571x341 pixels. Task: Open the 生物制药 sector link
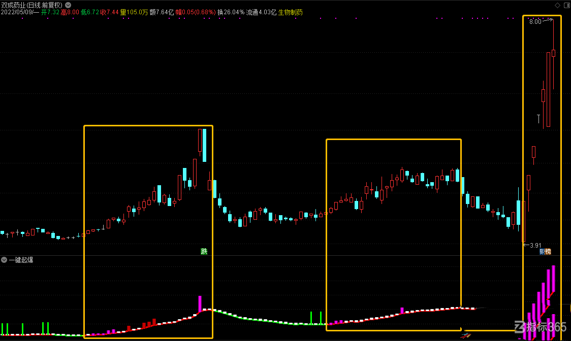(290, 12)
